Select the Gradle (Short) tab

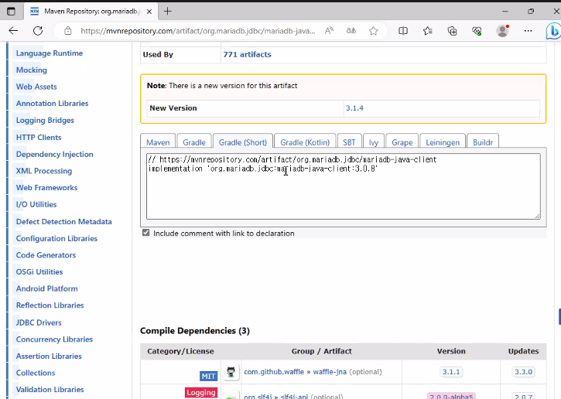pyautogui.click(x=243, y=142)
